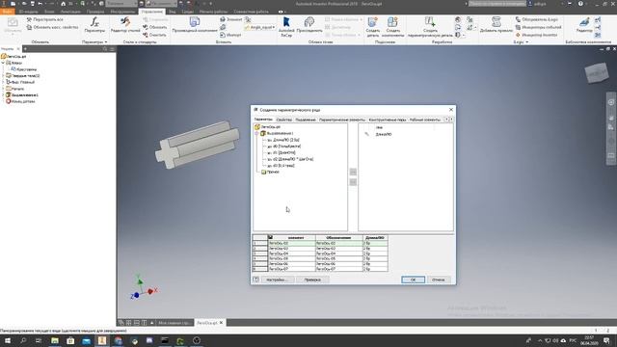The width and height of the screenshot is (617, 347).
Task: Click Проверка button in dialog
Action: [312, 280]
